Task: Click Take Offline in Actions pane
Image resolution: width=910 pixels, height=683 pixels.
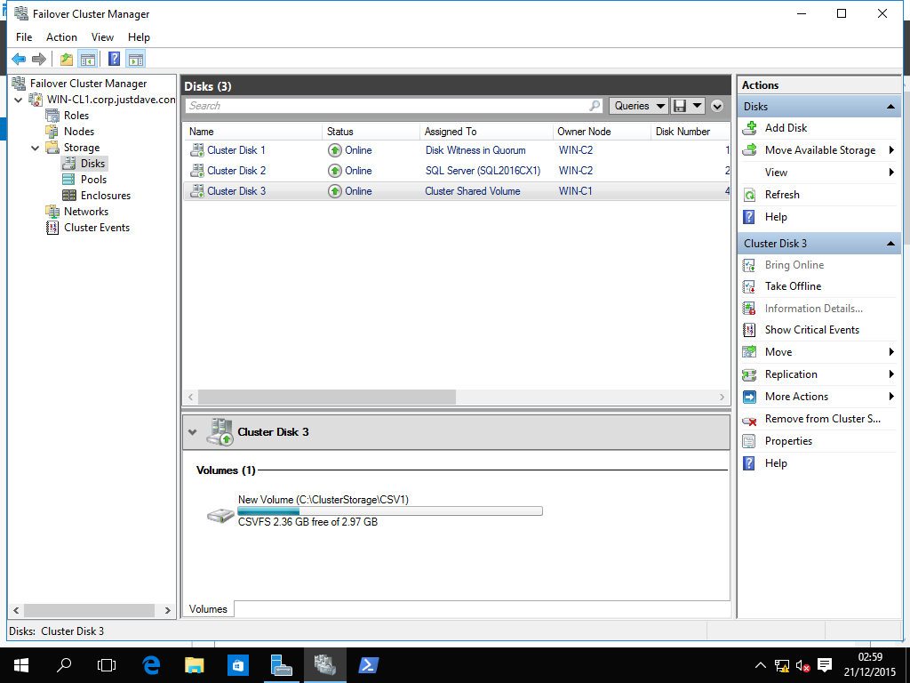Action: (793, 286)
